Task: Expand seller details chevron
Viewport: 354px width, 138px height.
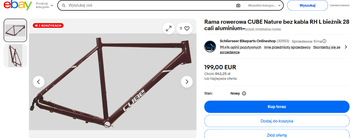Action: [346, 47]
